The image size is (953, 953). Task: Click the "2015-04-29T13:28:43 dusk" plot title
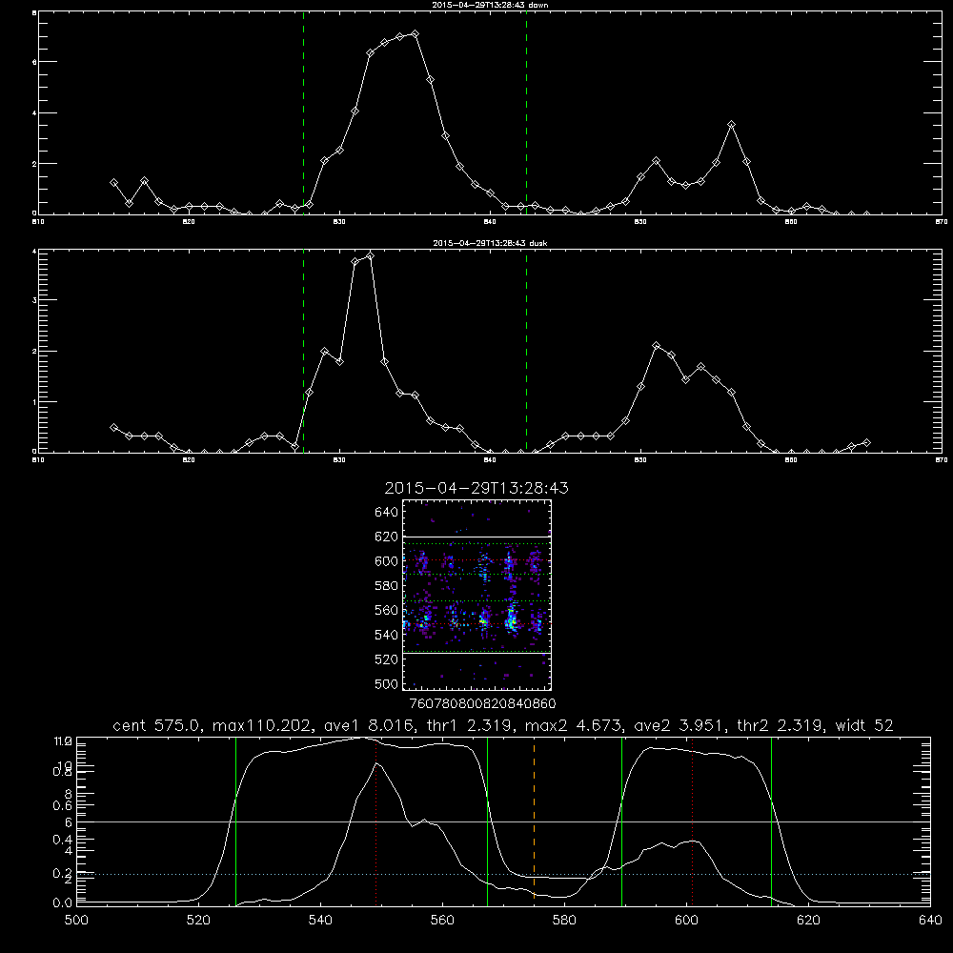(490, 243)
